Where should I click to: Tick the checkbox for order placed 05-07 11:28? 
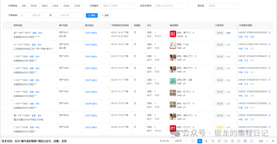7,56
